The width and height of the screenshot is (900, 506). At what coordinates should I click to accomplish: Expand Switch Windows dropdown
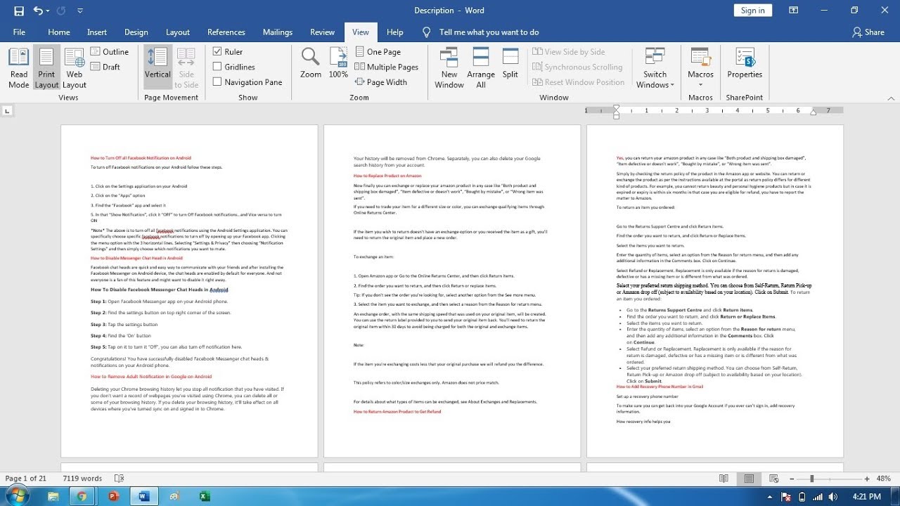[x=655, y=68]
